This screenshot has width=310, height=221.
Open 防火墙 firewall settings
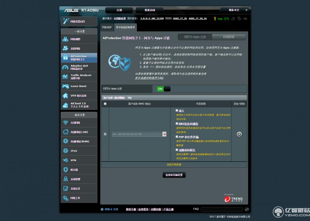(x=79, y=170)
